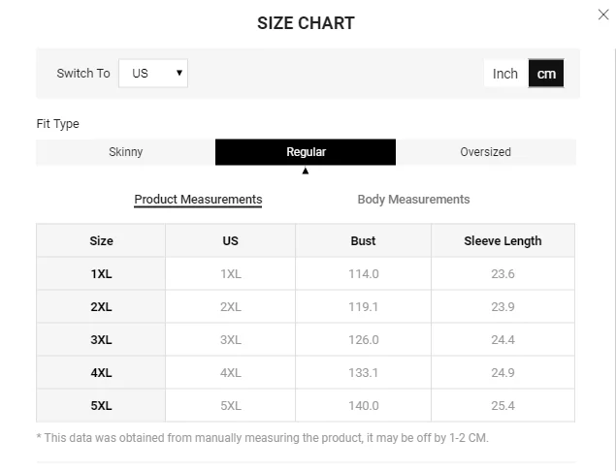
Task: Choose the Oversized fit type
Action: click(486, 152)
